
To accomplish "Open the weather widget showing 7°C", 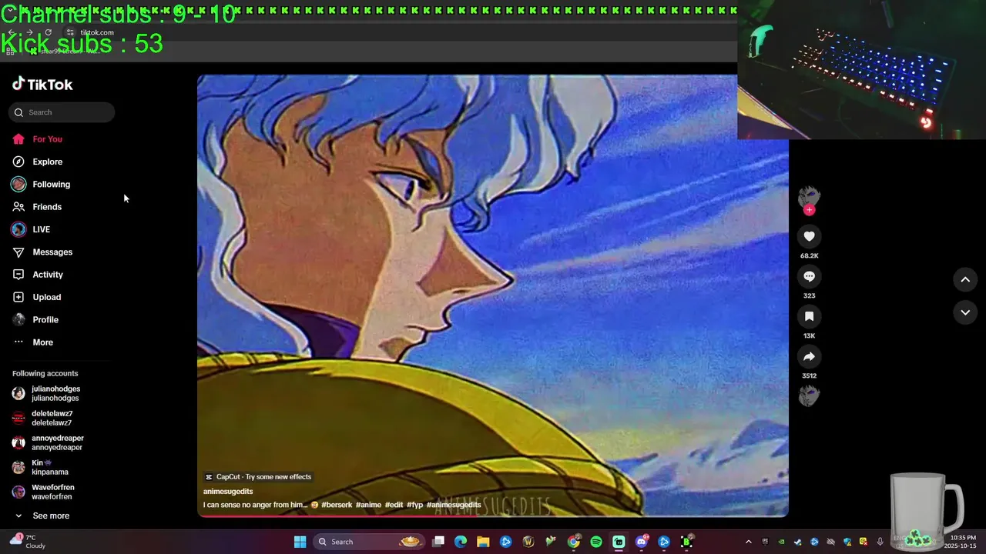I will [x=28, y=542].
